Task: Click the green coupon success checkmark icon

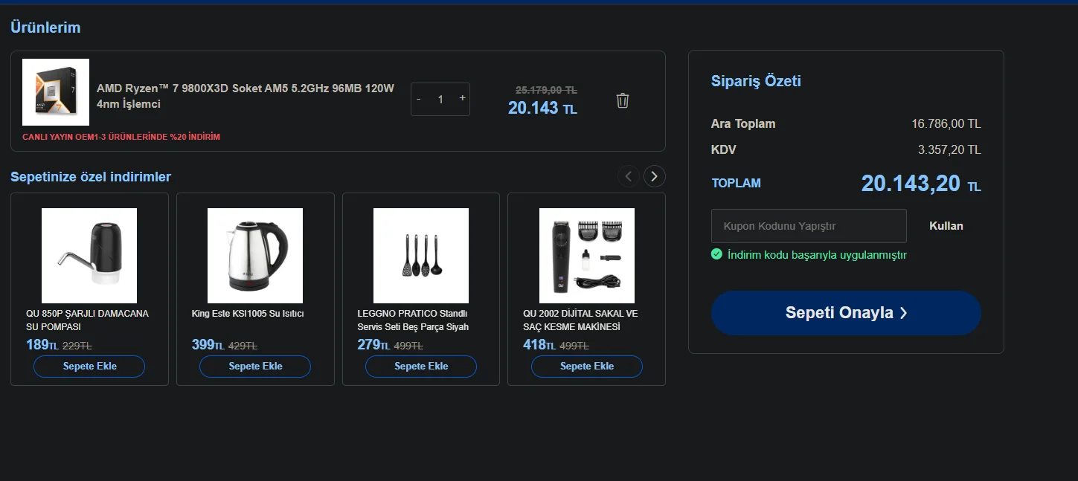Action: [x=716, y=254]
